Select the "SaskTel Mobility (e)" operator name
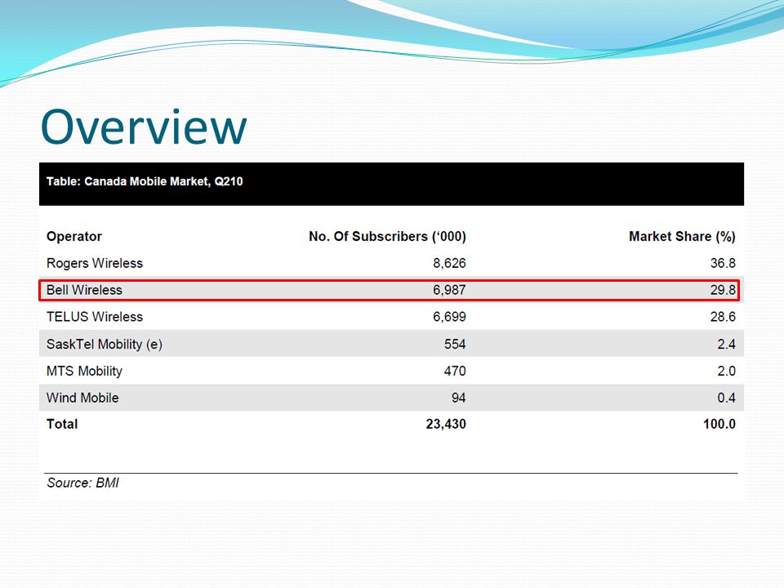784x588 pixels. pyautogui.click(x=105, y=345)
